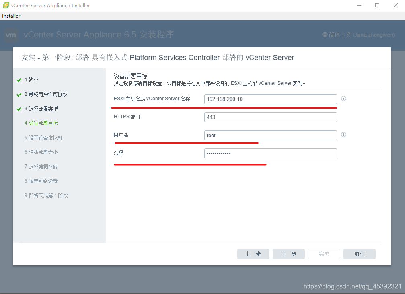Click the ESXi host name field with 192.168.200.10

(270, 99)
